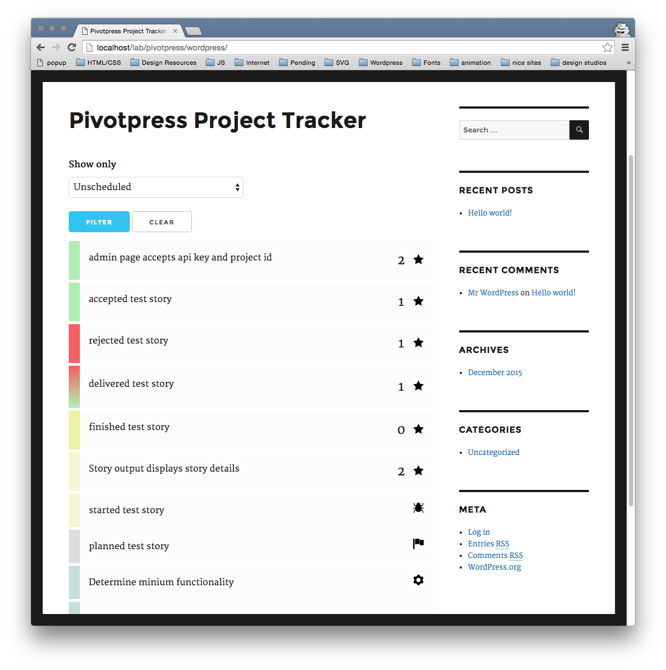Click the flag icon on planned test story
666x670 pixels.
tap(418, 544)
